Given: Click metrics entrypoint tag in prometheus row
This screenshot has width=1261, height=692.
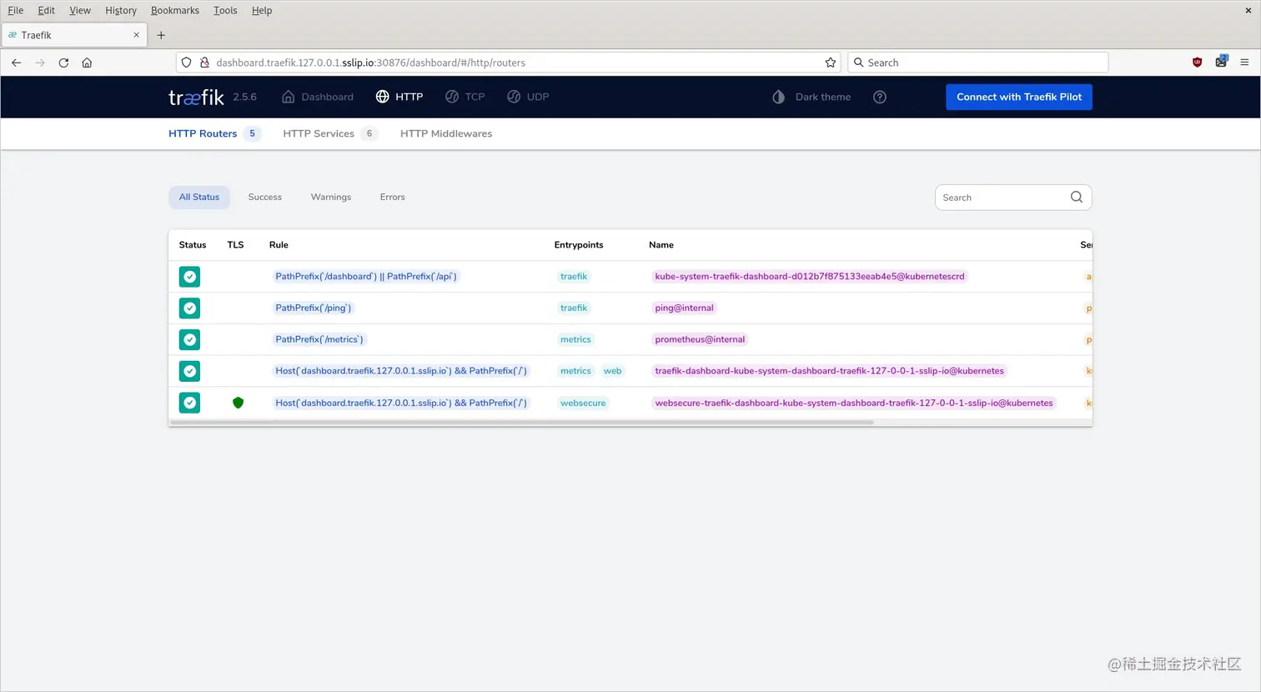Looking at the screenshot, I should (575, 339).
